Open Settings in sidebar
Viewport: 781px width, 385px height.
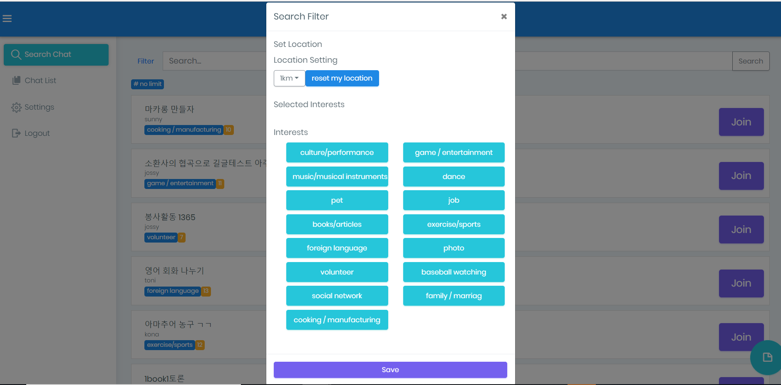(39, 107)
